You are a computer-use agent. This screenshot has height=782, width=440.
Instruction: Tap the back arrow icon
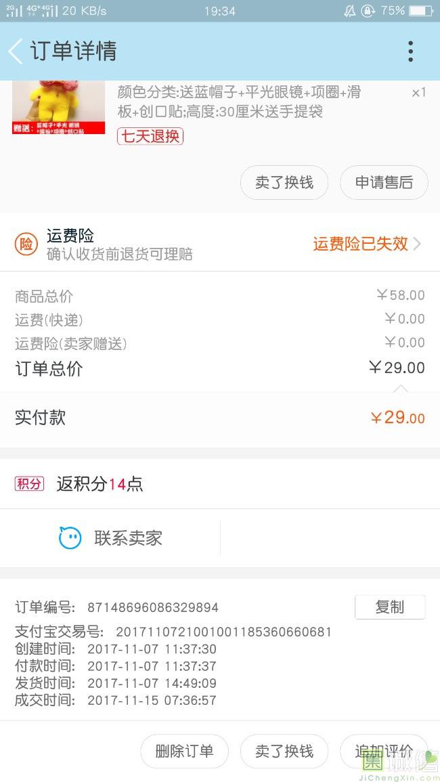(x=15, y=51)
